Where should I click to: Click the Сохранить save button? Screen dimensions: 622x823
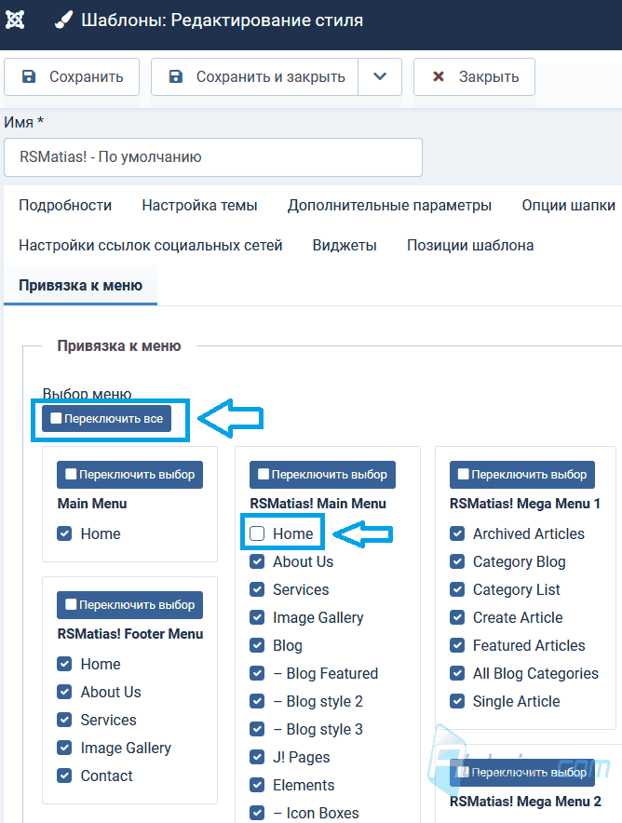point(72,76)
